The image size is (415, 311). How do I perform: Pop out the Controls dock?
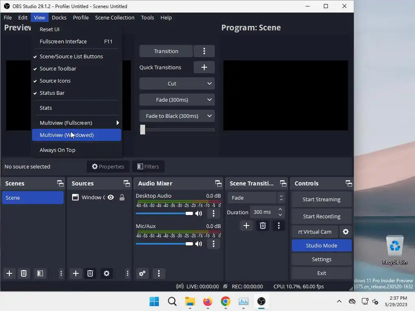(x=349, y=183)
